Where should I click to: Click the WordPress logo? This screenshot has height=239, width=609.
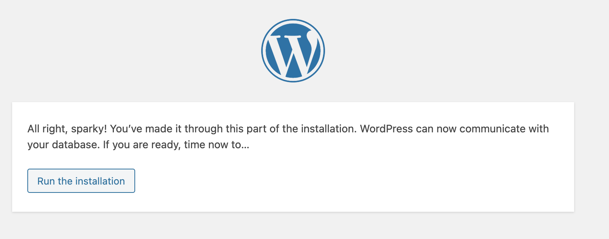(x=293, y=51)
